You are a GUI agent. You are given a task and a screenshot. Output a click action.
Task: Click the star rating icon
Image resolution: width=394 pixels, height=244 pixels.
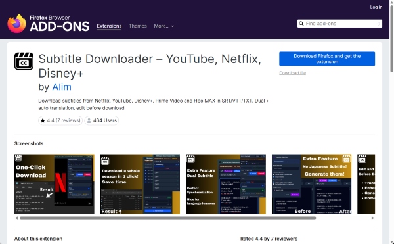click(x=43, y=120)
